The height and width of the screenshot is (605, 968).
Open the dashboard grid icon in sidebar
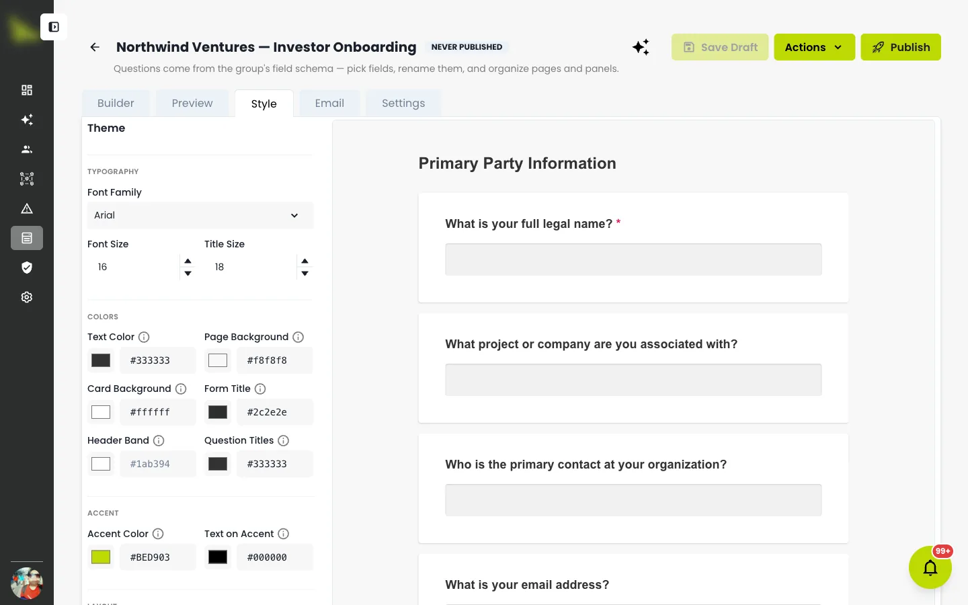pyautogui.click(x=27, y=90)
